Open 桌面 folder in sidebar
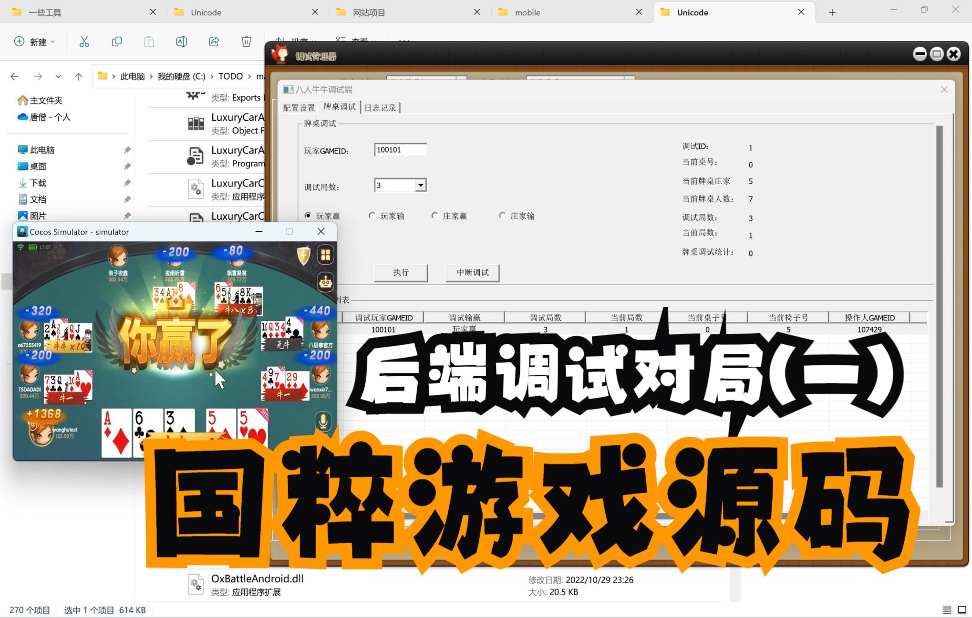This screenshot has width=972, height=618. (32, 166)
